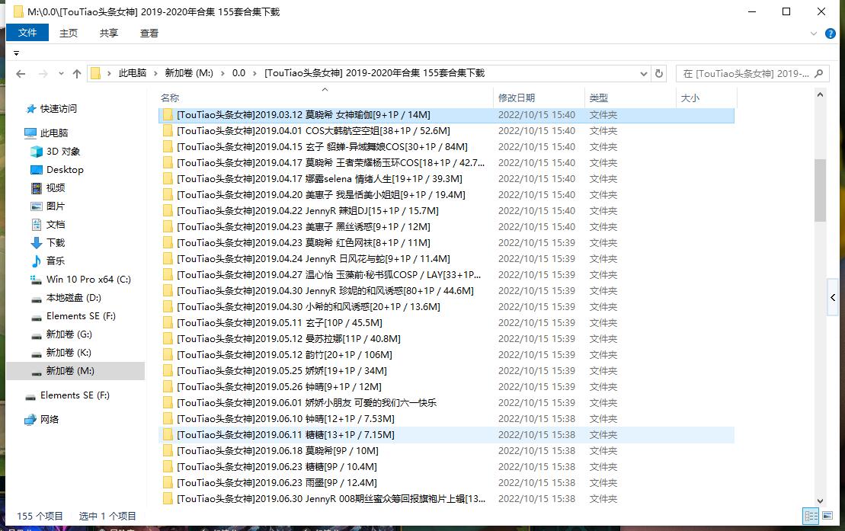845x531 pixels.
Task: Click the search magnifier icon
Action: tap(819, 73)
